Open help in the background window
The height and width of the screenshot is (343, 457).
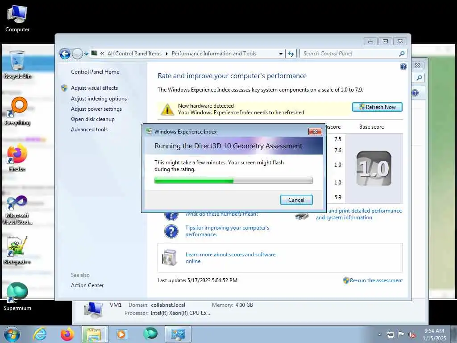415,93
